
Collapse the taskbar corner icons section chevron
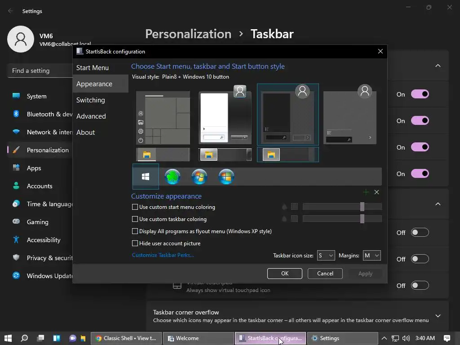[x=438, y=204]
